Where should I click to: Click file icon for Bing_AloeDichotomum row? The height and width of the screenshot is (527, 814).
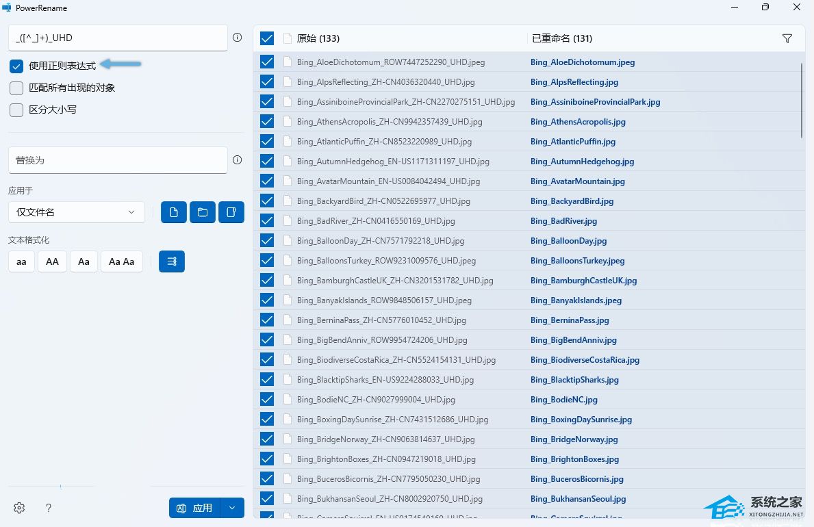[x=287, y=62]
